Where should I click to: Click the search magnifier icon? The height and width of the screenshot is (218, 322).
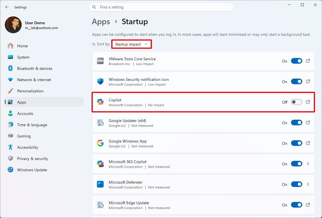point(94,7)
